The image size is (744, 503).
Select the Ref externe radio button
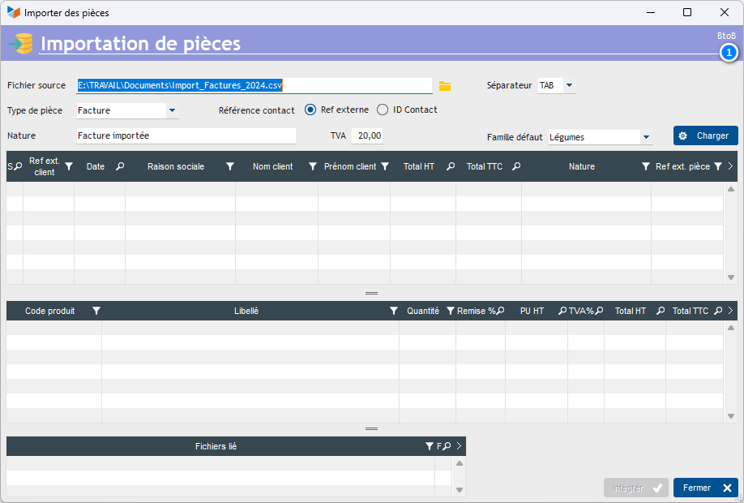pyautogui.click(x=310, y=110)
